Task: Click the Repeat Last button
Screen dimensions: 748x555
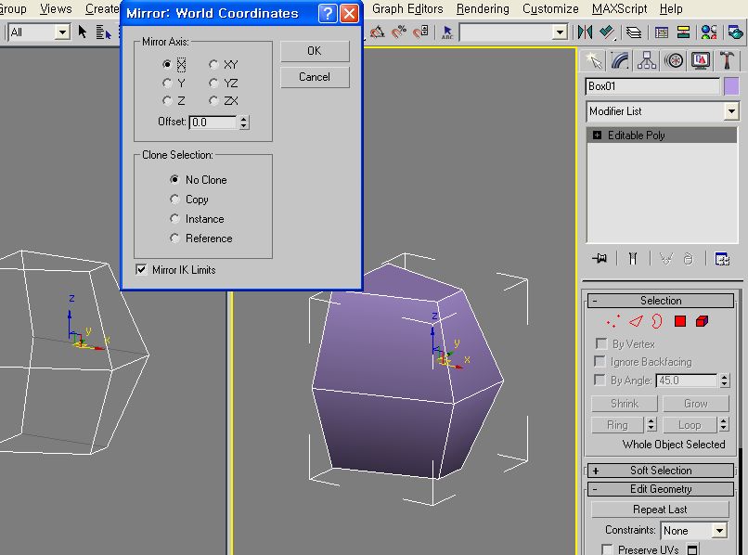Action: tap(660, 510)
